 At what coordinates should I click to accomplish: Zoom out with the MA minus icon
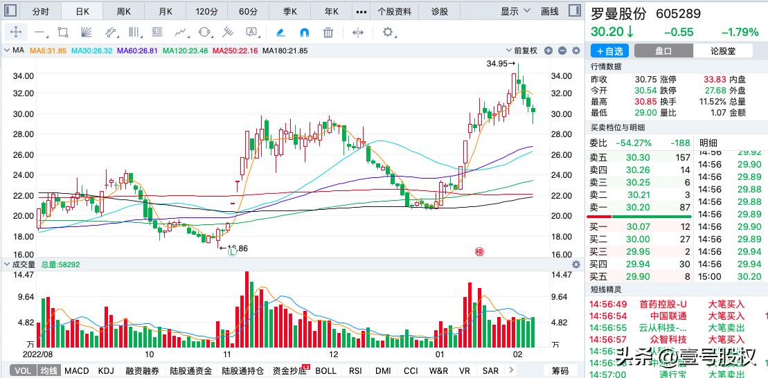pyautogui.click(x=562, y=51)
